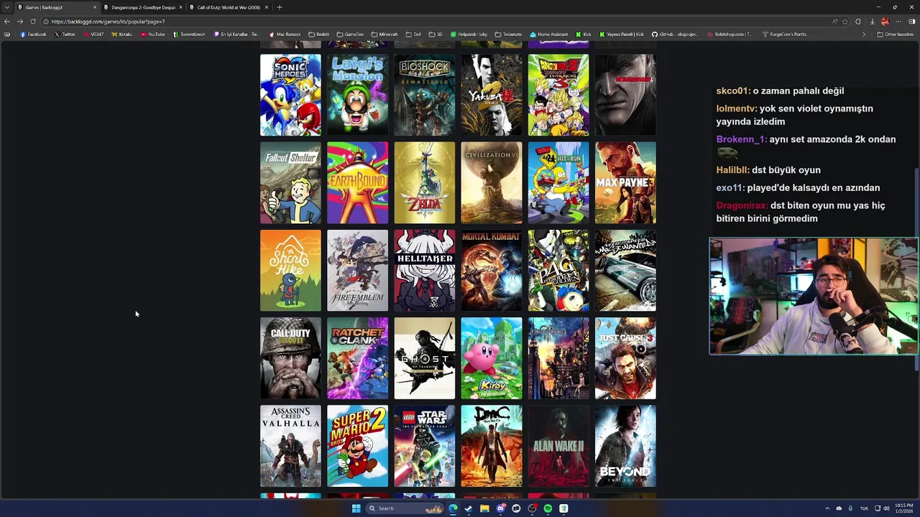The width and height of the screenshot is (920, 517).
Task: Expand the favorites bar overflow chevron
Action: point(864,34)
